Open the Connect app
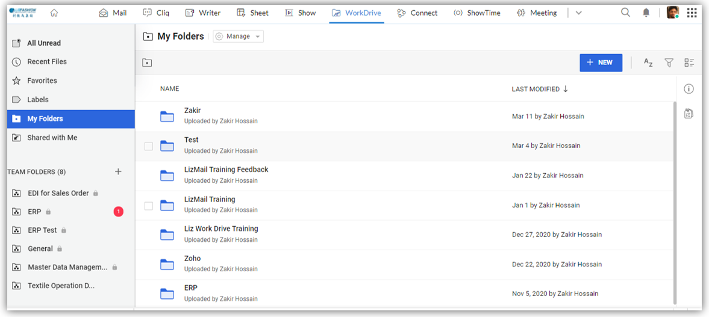The height and width of the screenshot is (317, 709). pos(417,13)
